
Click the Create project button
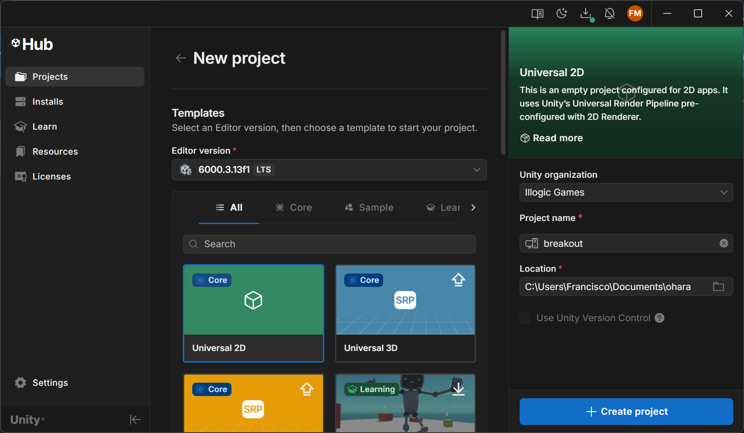(626, 412)
